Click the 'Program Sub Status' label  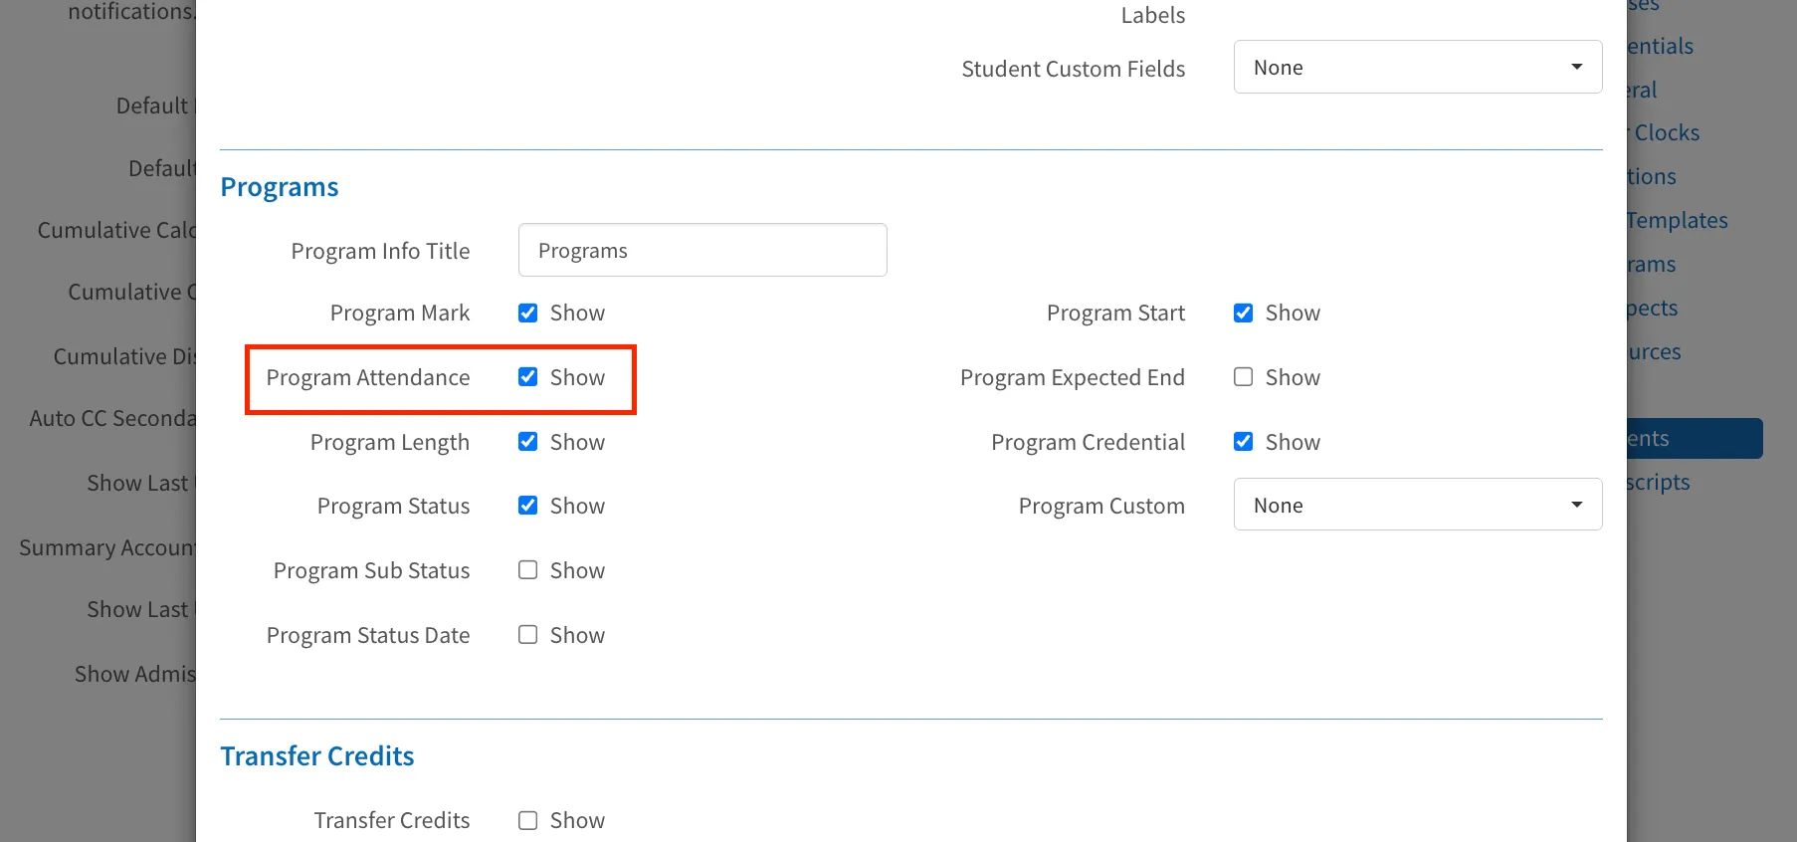coord(372,570)
